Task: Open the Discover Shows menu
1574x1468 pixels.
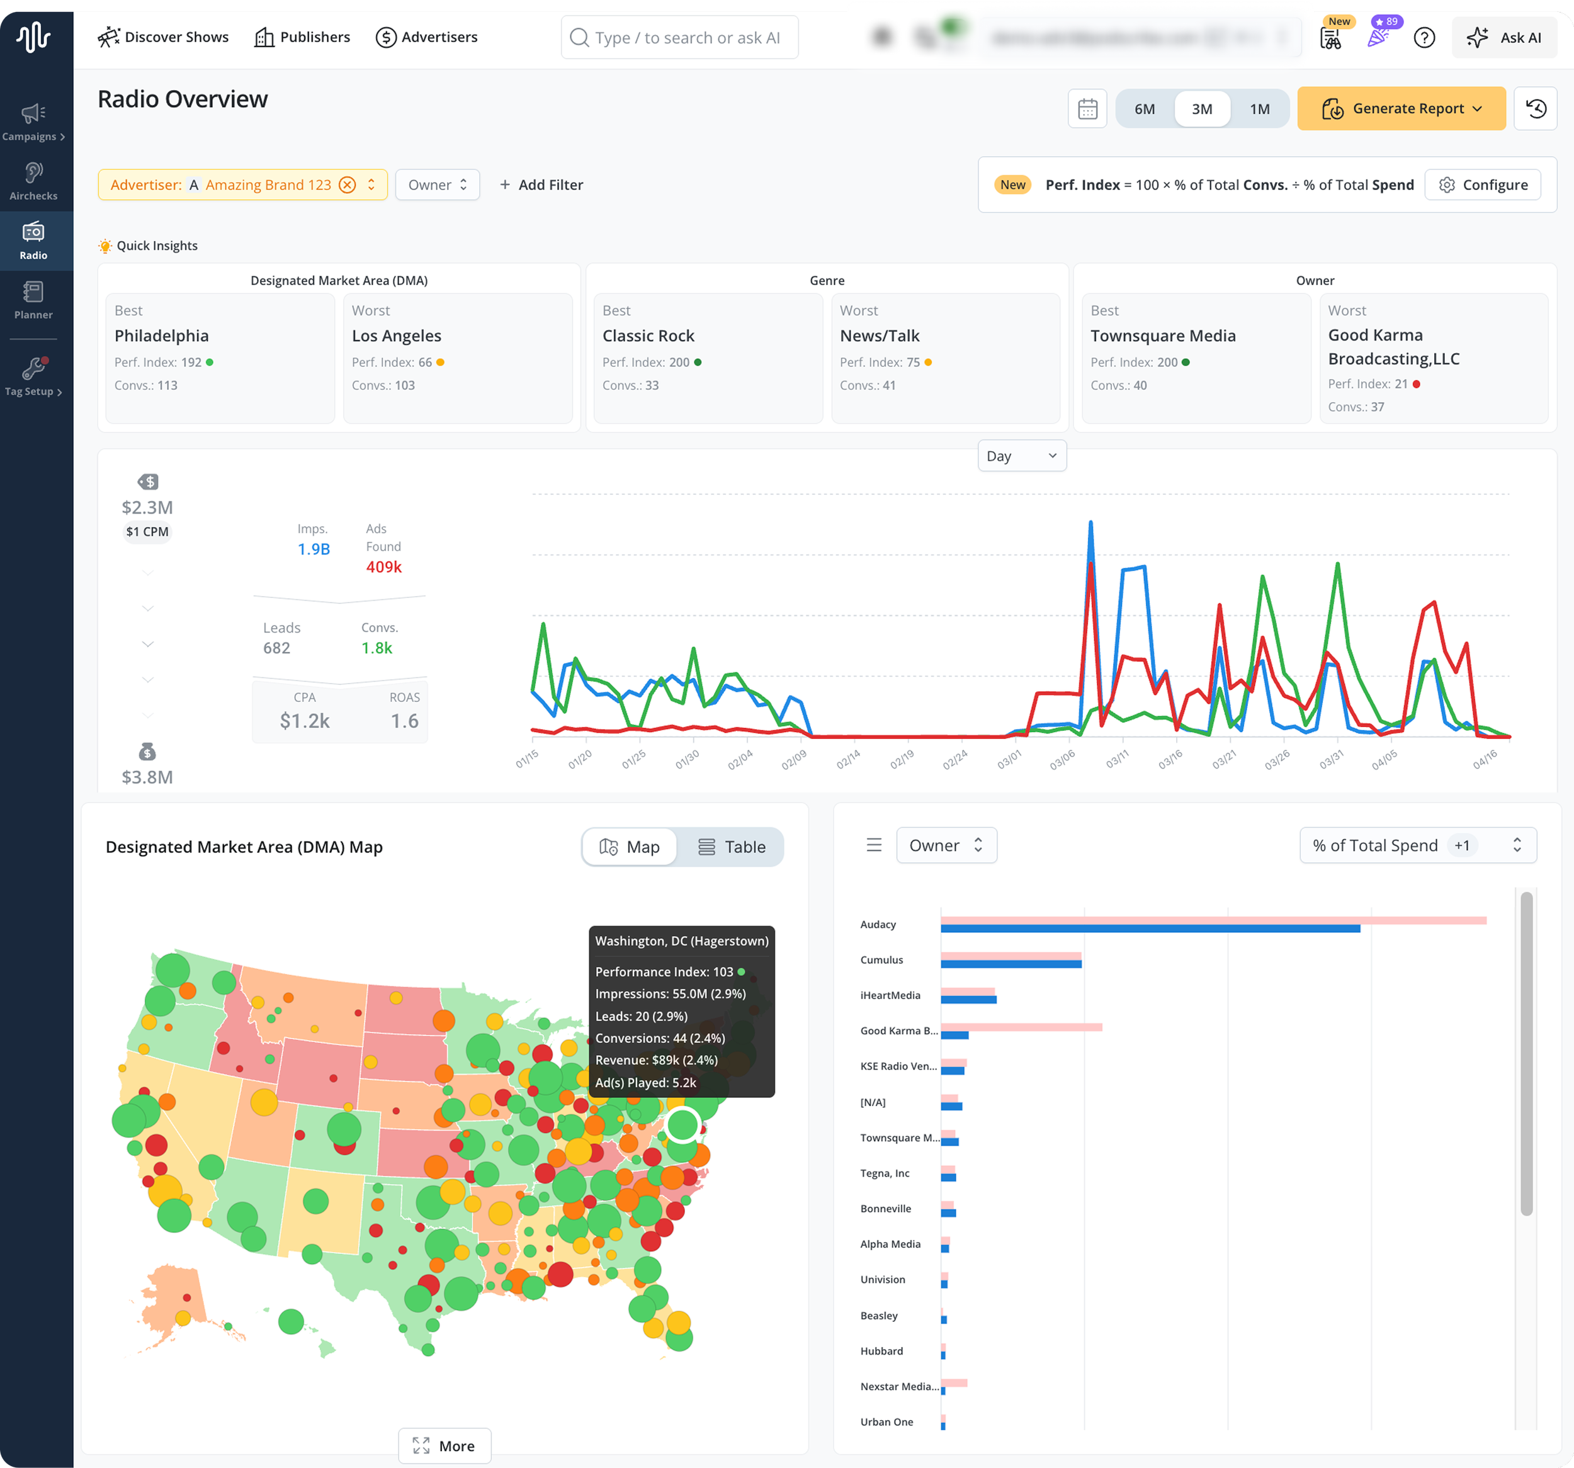Action: click(163, 37)
